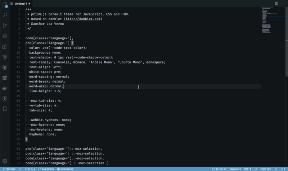This screenshot has width=288, height=171.
Task: Click the unsaved dot on Untitled-1 tab
Action: [30, 4]
